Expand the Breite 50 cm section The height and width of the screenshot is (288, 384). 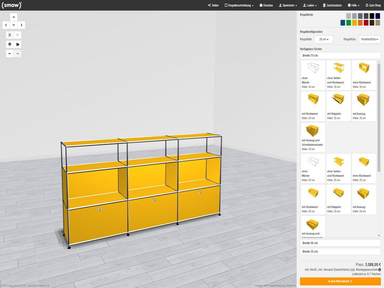coord(340,243)
